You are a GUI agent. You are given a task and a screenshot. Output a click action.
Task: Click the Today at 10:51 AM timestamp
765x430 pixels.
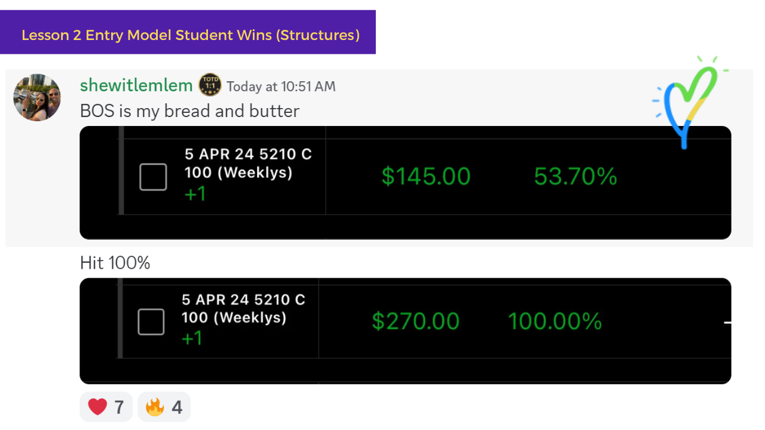(281, 87)
